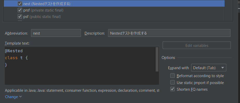
Task: Focus the Abbreviation field containing nest
Action: click(56, 33)
